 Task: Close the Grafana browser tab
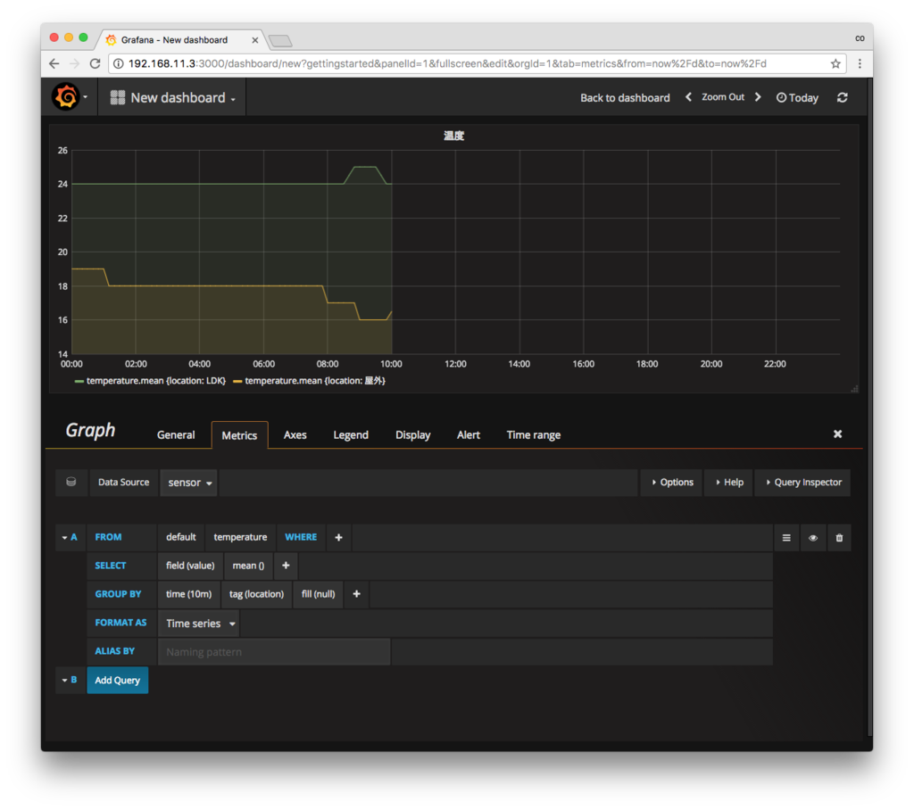(254, 40)
